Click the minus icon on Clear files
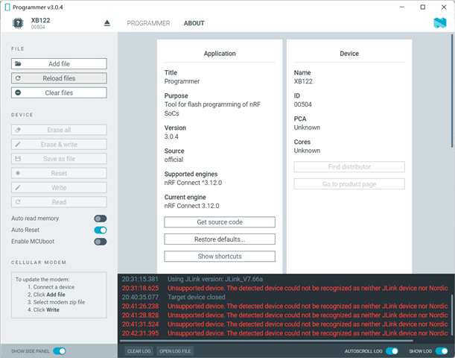The width and height of the screenshot is (455, 358). coord(18,92)
